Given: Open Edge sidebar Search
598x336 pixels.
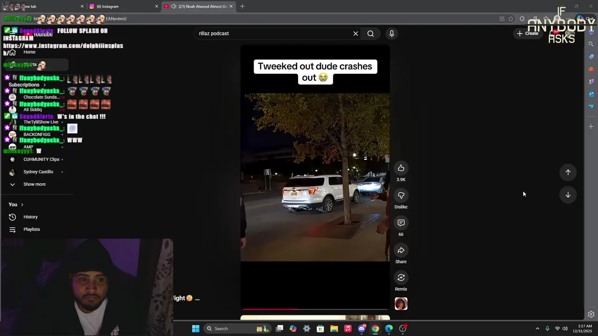Looking at the screenshot, I should (591, 44).
